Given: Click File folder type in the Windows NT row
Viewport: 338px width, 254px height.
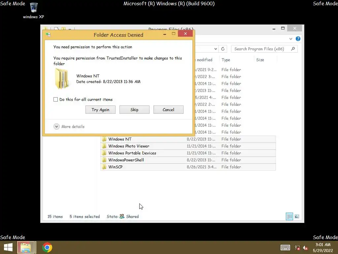Looking at the screenshot, I should click(x=231, y=139).
